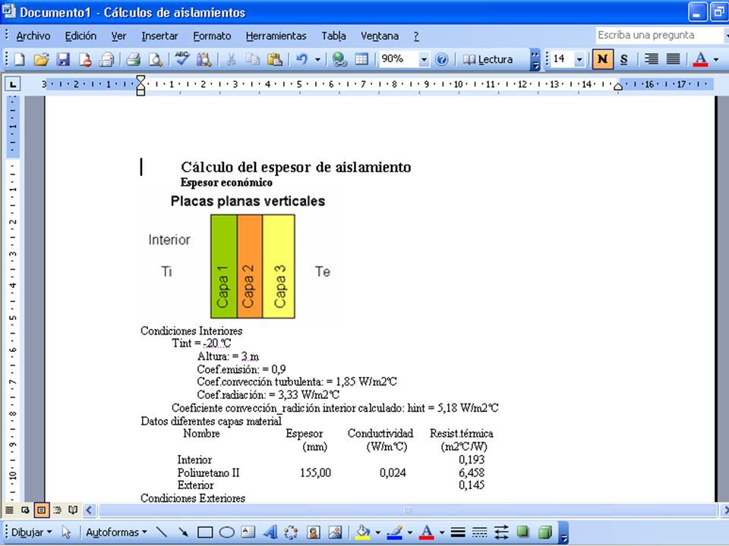The image size is (729, 546).
Task: Open the Tabla menu
Action: (x=333, y=36)
